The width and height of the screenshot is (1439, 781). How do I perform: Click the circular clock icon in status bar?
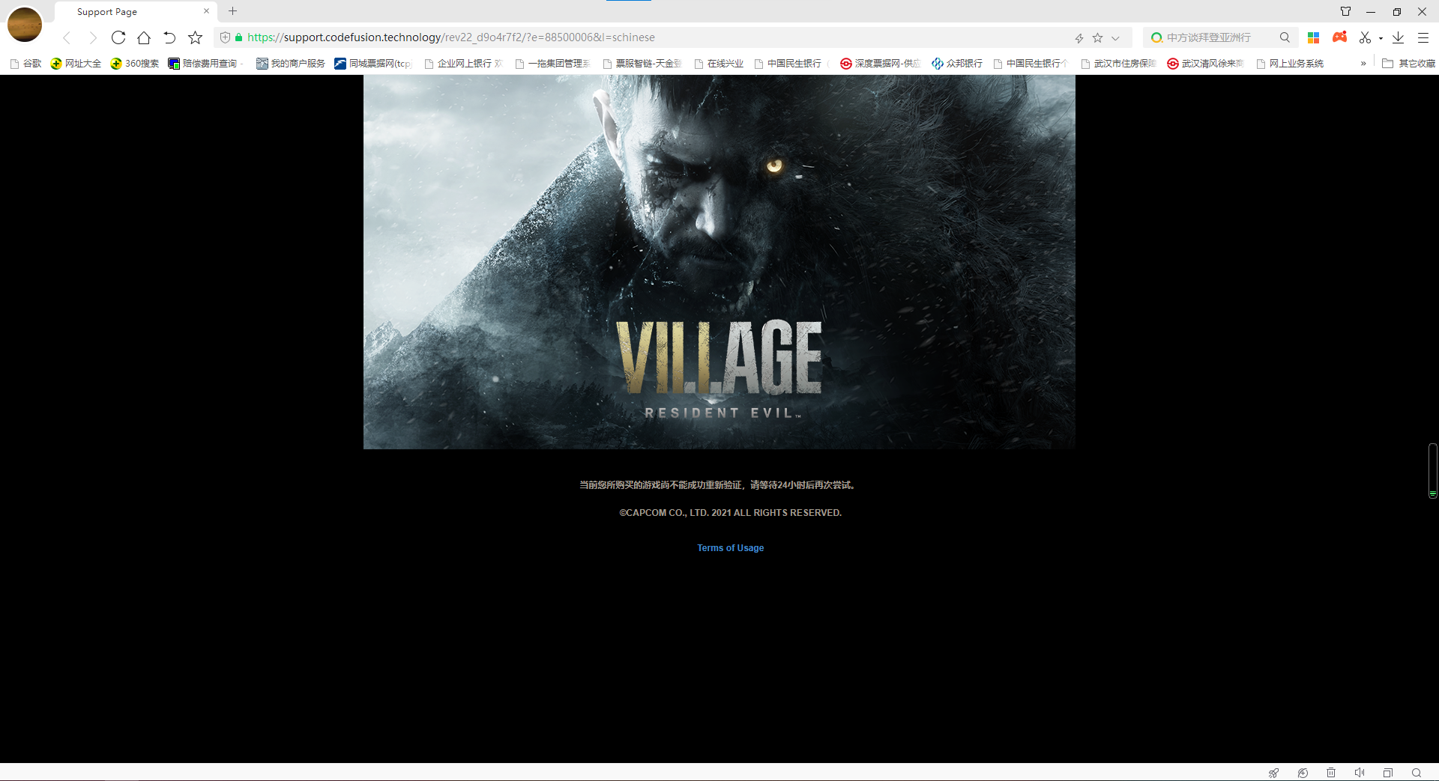tap(1303, 773)
